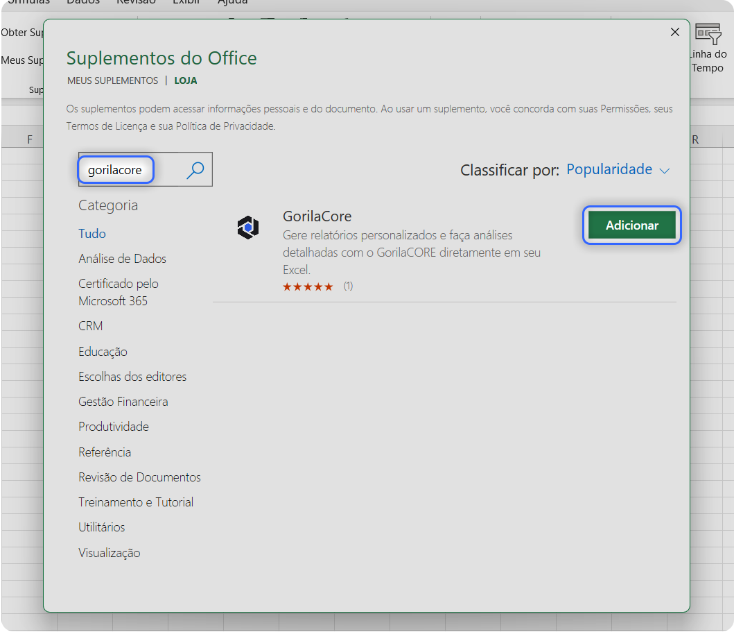
Task: Choose Certificado pelo Microsoft 365 category
Action: [119, 292]
